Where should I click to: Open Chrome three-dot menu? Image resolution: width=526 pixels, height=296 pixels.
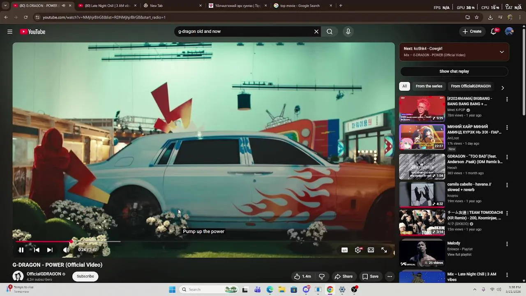(520, 17)
